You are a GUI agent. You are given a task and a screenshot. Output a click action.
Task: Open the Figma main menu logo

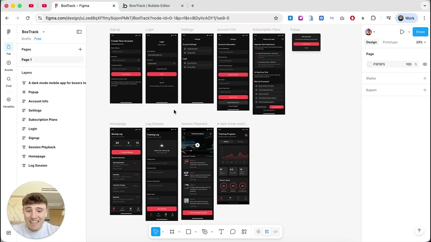click(8, 32)
